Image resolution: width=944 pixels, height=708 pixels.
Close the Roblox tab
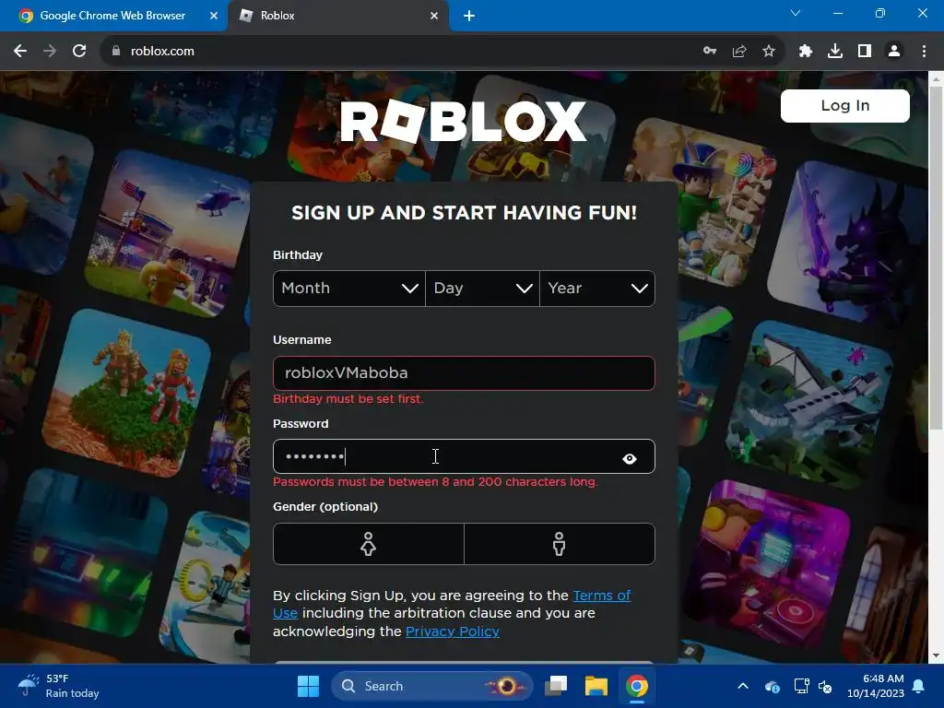coord(434,16)
